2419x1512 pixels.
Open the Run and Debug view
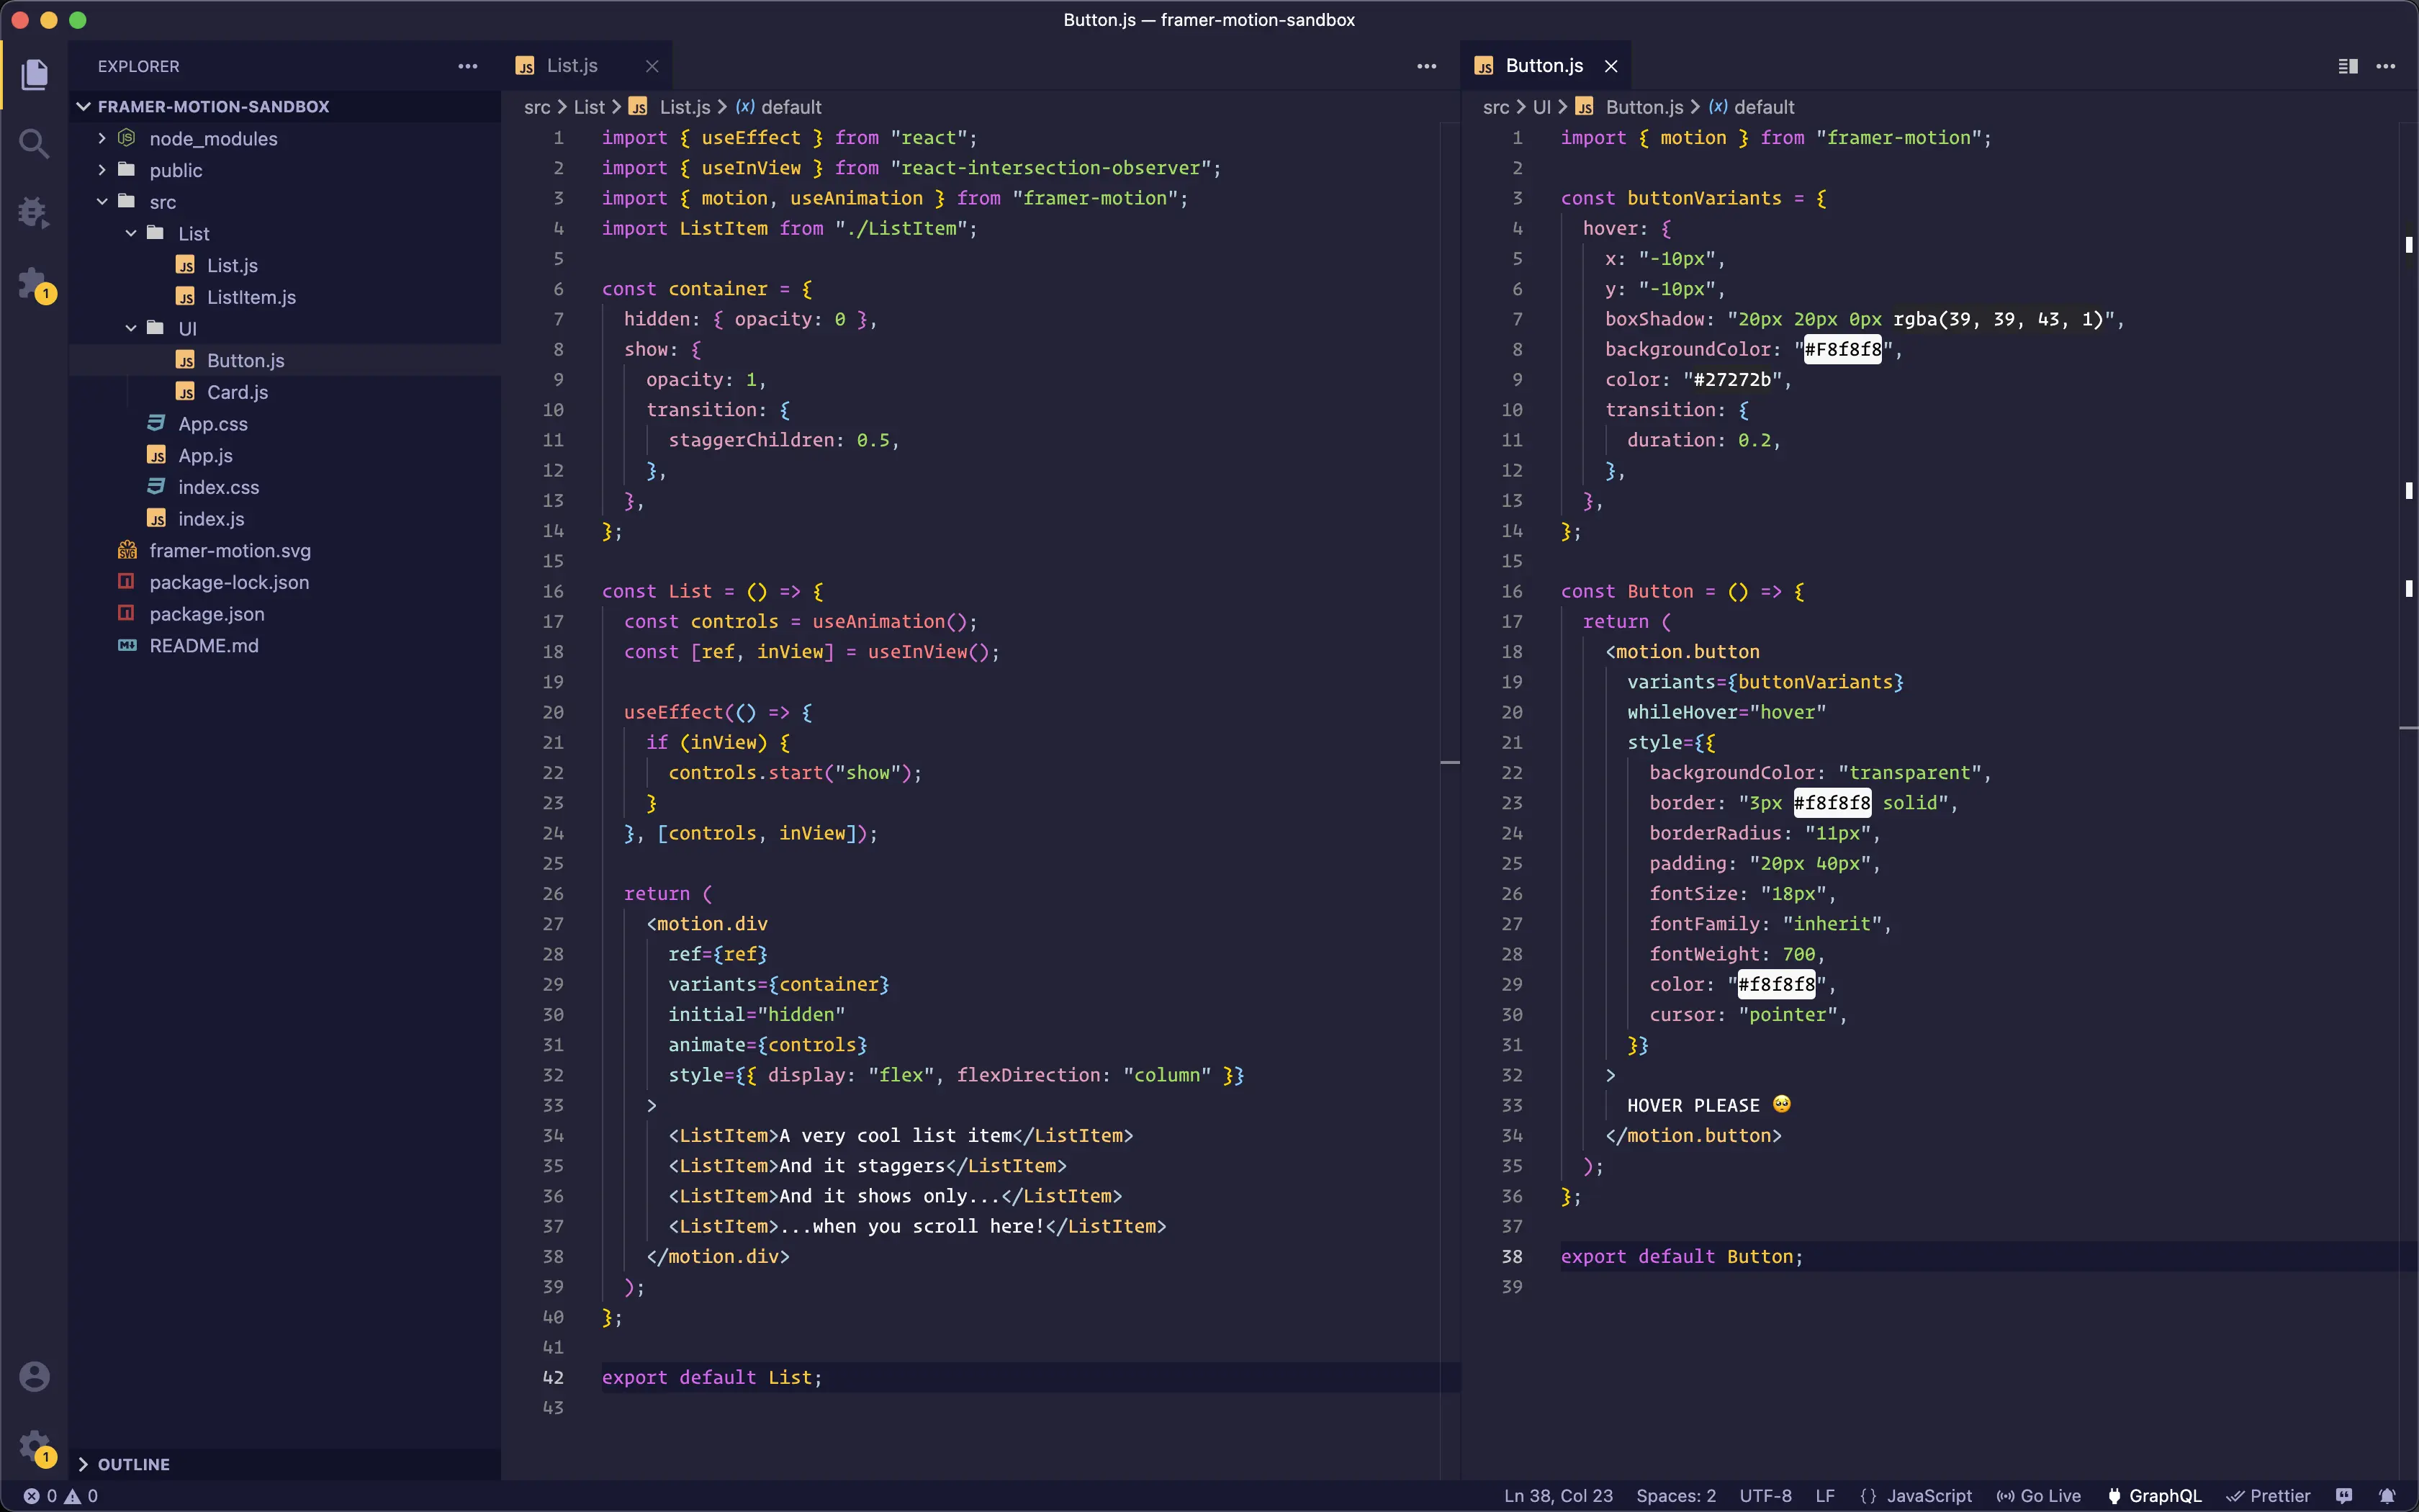(34, 212)
